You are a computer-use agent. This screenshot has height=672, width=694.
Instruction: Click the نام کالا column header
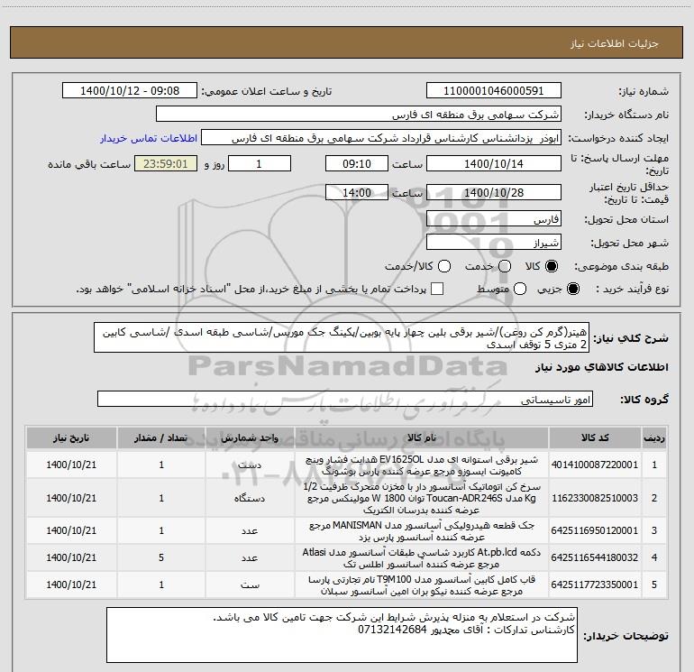coord(422,438)
